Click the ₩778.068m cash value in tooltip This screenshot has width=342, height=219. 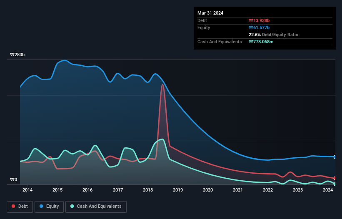click(x=261, y=42)
